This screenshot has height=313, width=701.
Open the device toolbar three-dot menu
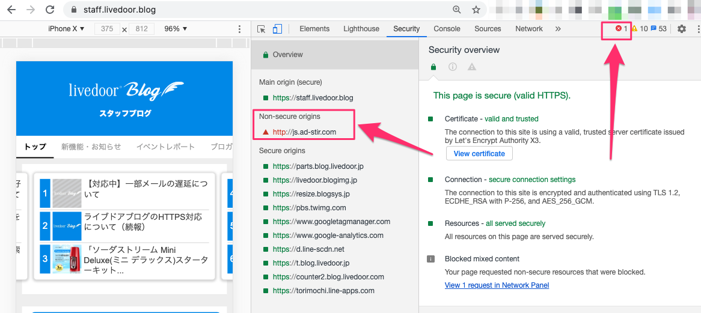tap(240, 29)
